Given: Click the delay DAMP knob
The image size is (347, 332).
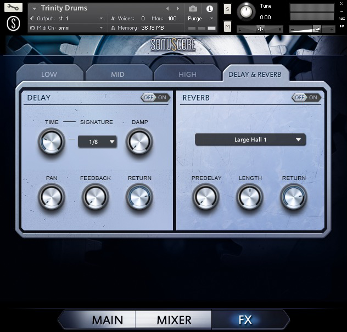Looking at the screenshot, I should (139, 142).
